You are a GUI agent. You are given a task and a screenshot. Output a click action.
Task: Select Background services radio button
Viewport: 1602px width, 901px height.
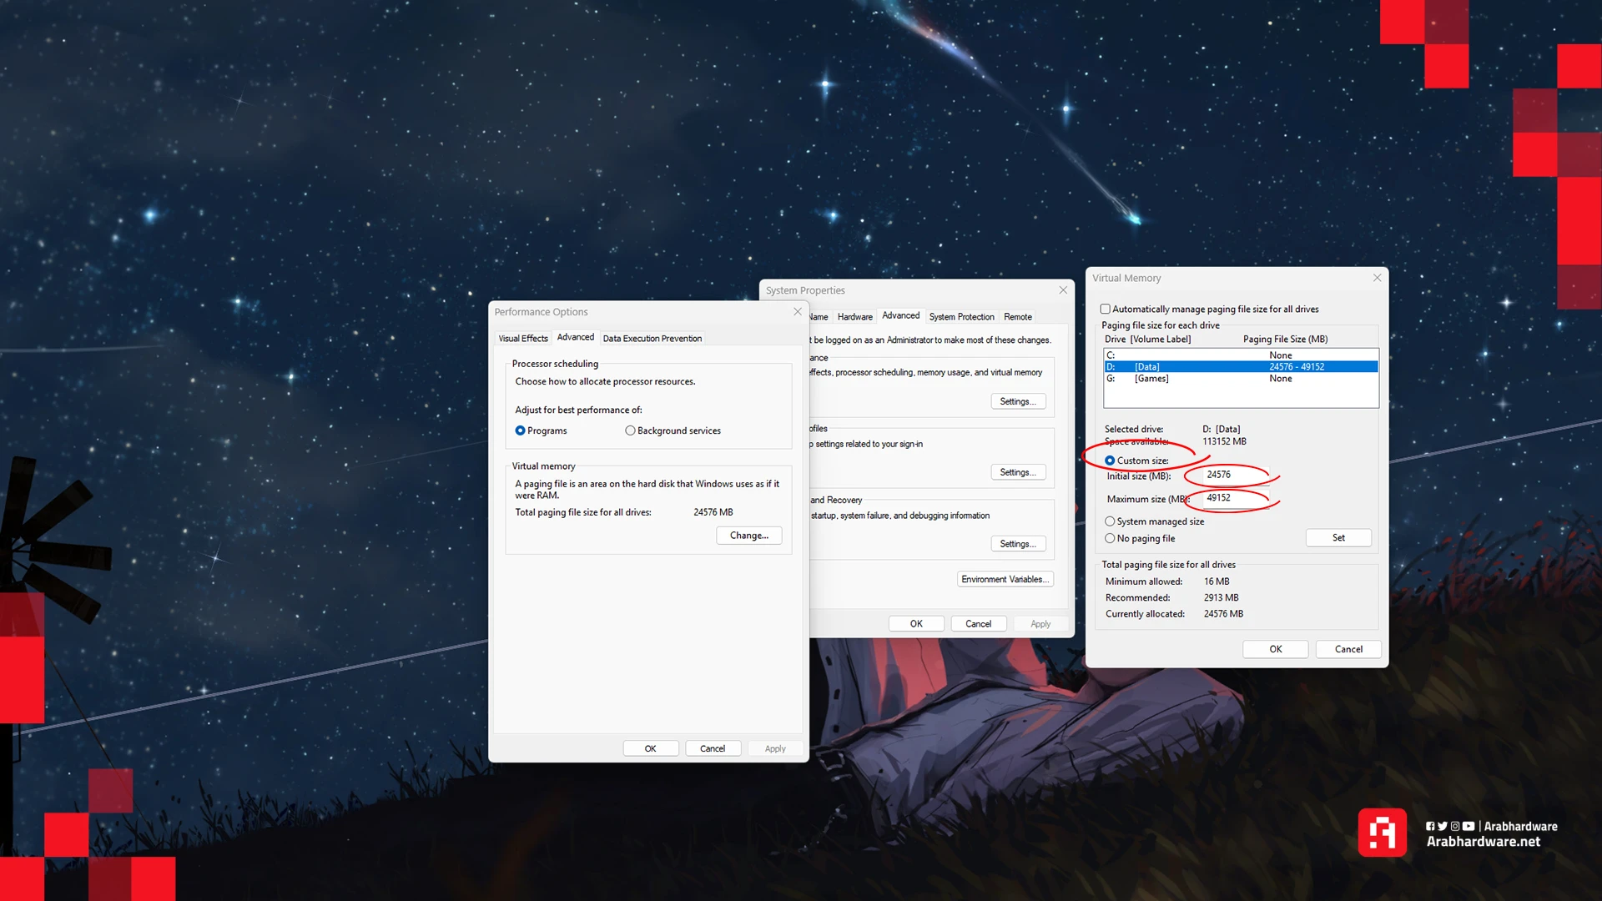(x=630, y=430)
